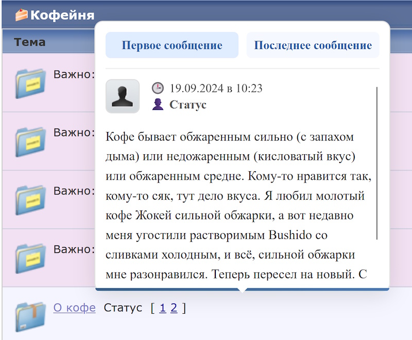
Task: Click the first Важно: topic label
Action: pos(74,74)
